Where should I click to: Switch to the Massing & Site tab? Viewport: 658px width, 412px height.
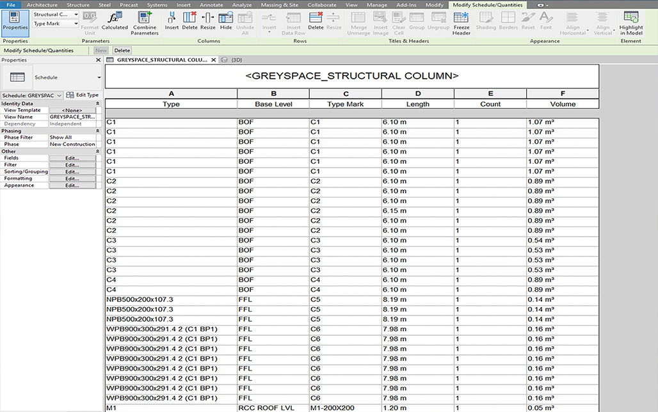coord(280,4)
